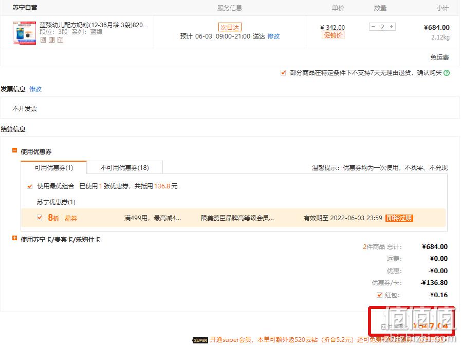This screenshot has width=461, height=347.
Task: Click the 136.8 discount amount in coupon summary
Action: coord(162,186)
